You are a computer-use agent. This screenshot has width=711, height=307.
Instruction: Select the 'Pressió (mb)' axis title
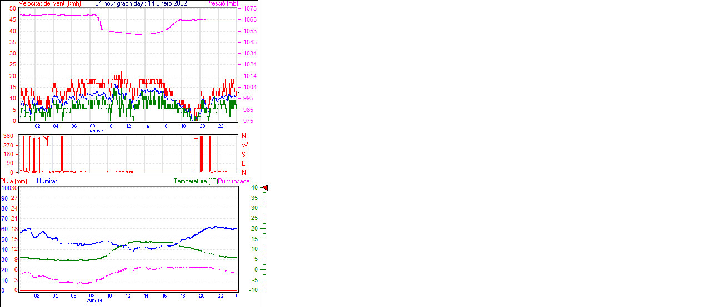(222, 3)
